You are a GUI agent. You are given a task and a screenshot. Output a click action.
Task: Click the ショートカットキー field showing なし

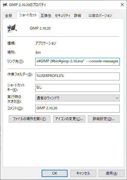point(78,88)
